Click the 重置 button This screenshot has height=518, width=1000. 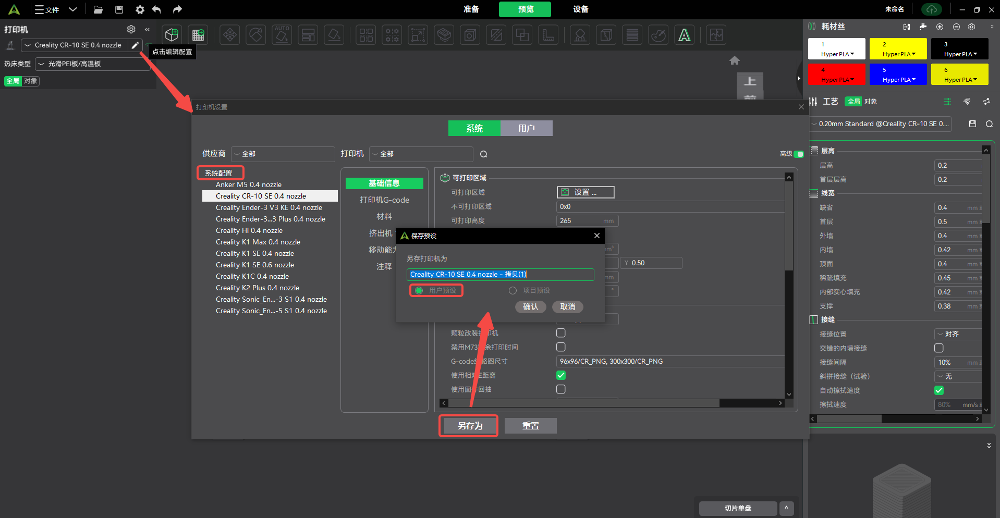(531, 426)
